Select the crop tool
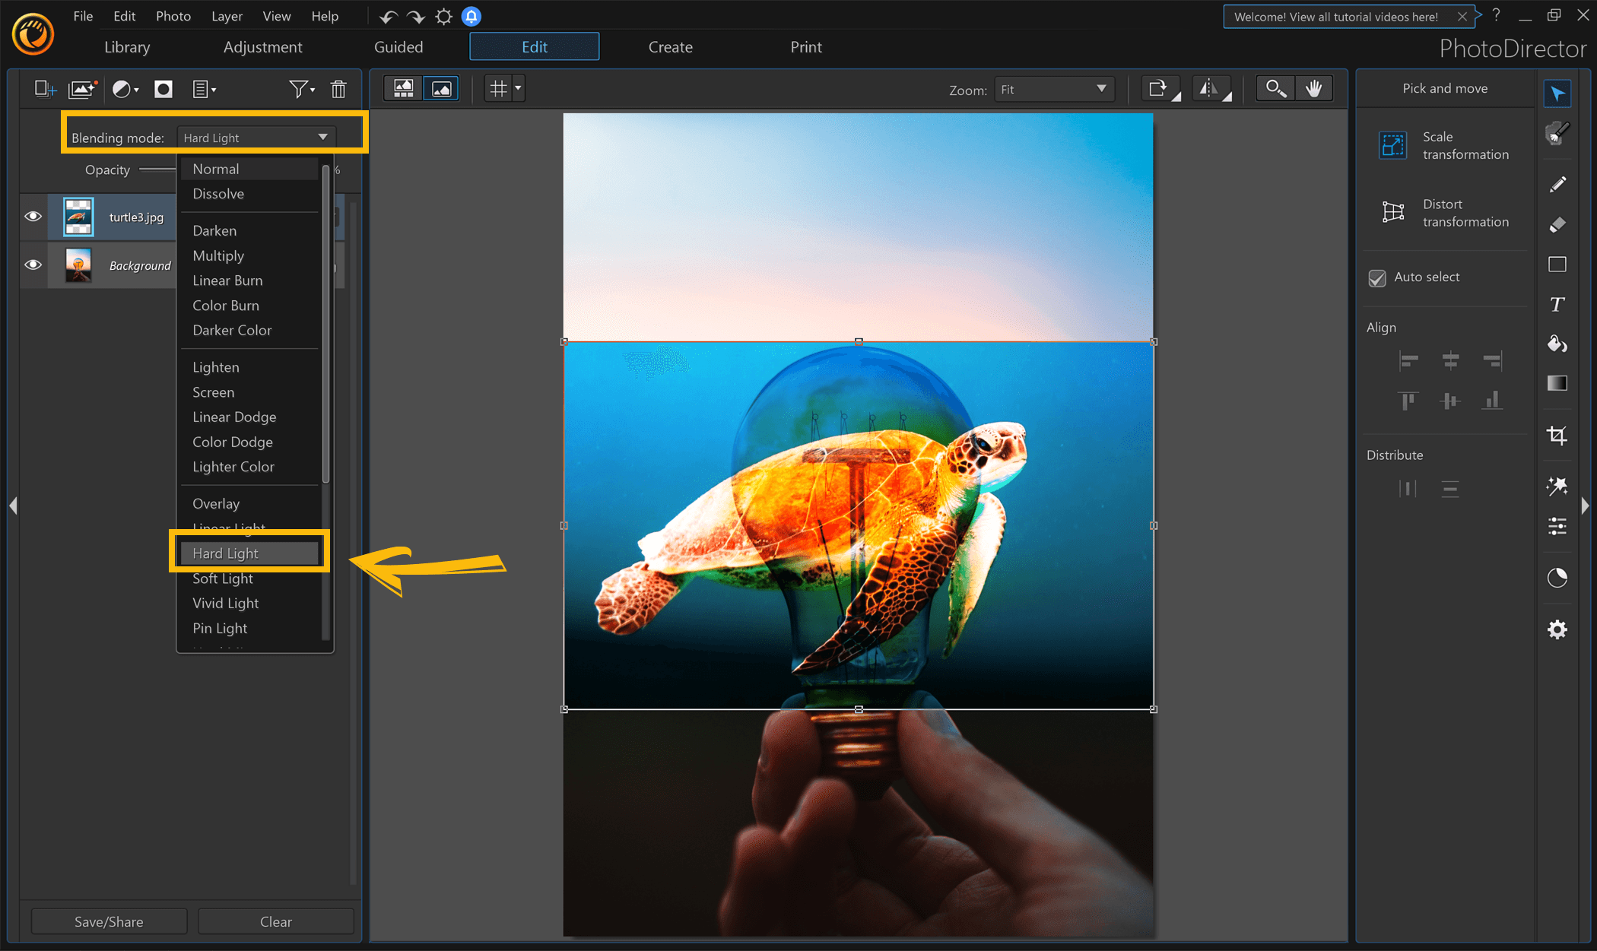The height and width of the screenshot is (951, 1597). pyautogui.click(x=1557, y=436)
